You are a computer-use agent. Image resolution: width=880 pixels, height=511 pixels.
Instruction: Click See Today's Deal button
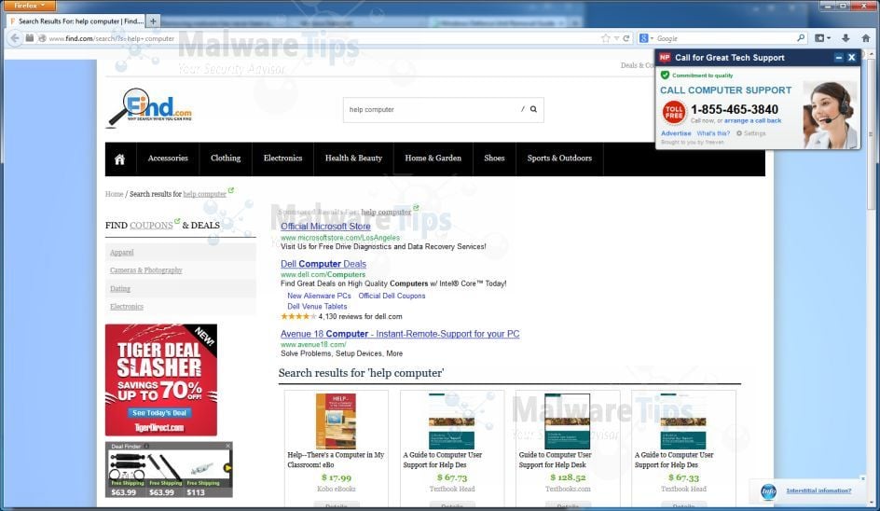coord(159,413)
